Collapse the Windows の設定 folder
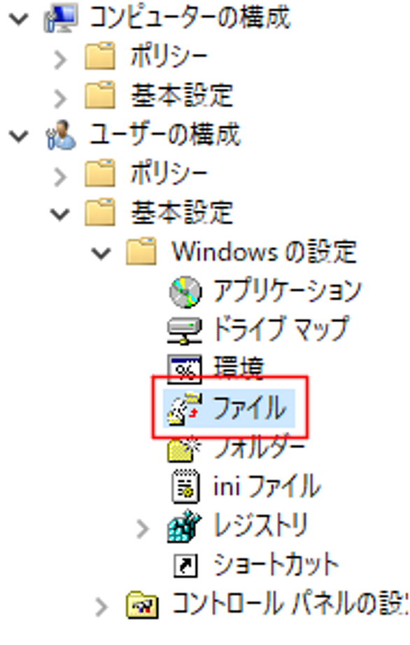The width and height of the screenshot is (410, 645). [101, 253]
